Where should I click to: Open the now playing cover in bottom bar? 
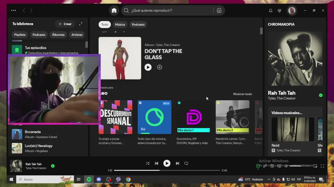[x=16, y=166]
